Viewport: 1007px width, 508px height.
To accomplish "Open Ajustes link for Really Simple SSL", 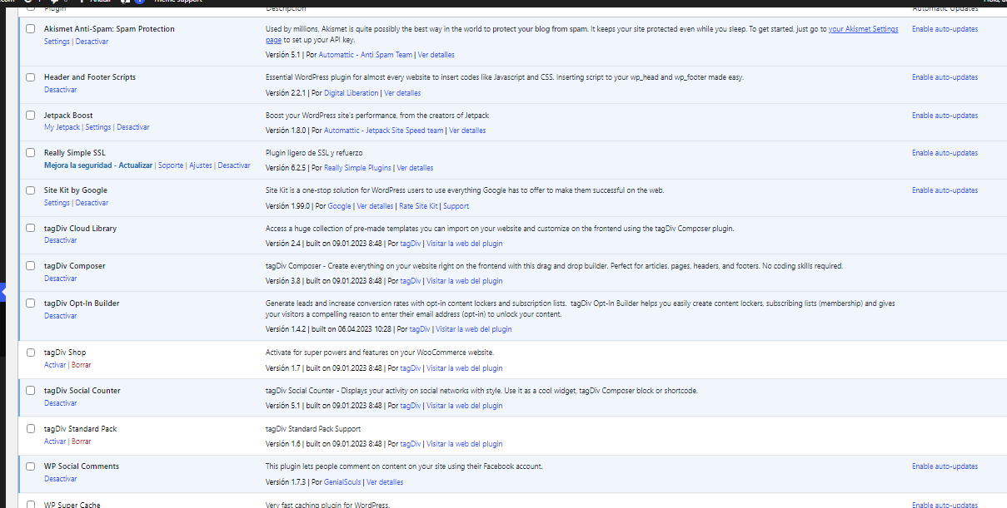I will [x=201, y=165].
